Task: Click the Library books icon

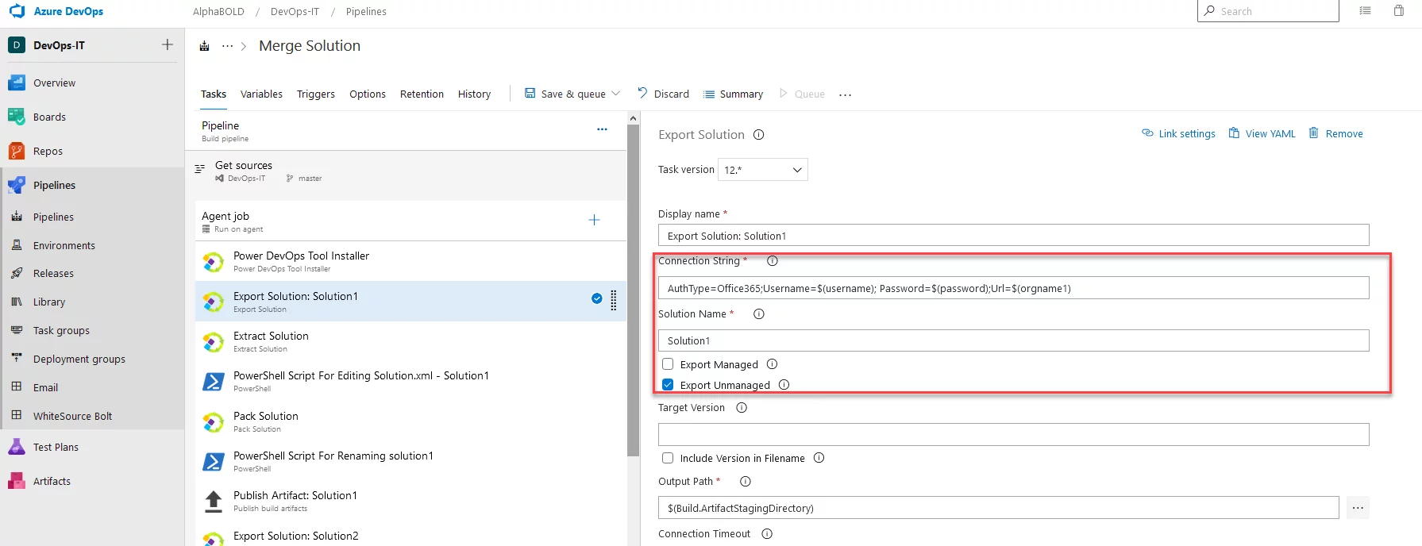Action: click(17, 302)
